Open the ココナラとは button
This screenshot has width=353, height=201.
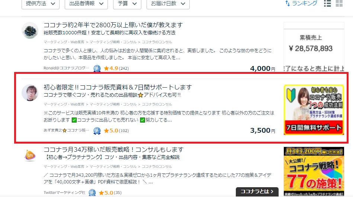257,192
